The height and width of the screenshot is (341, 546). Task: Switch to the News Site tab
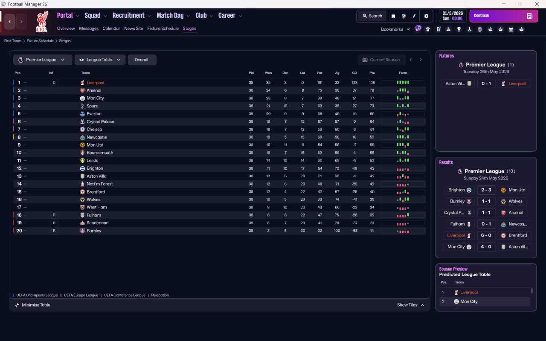134,29
